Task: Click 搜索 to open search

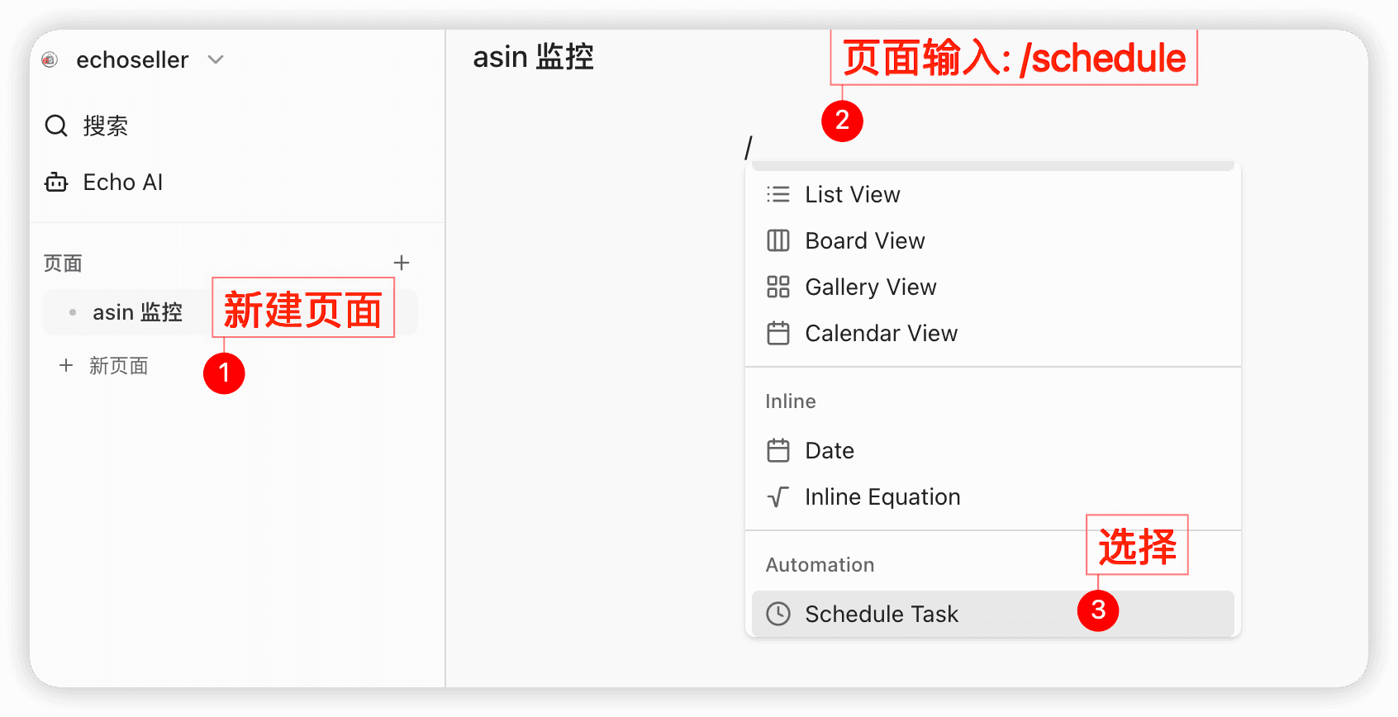Action: pos(104,126)
